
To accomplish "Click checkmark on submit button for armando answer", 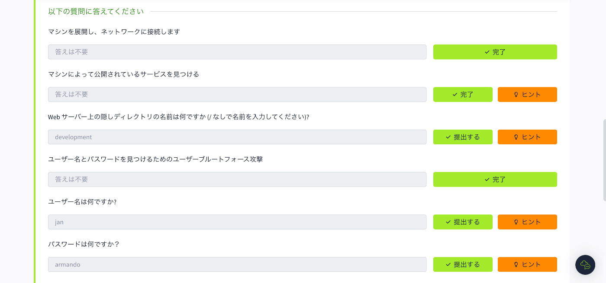I will click(448, 264).
